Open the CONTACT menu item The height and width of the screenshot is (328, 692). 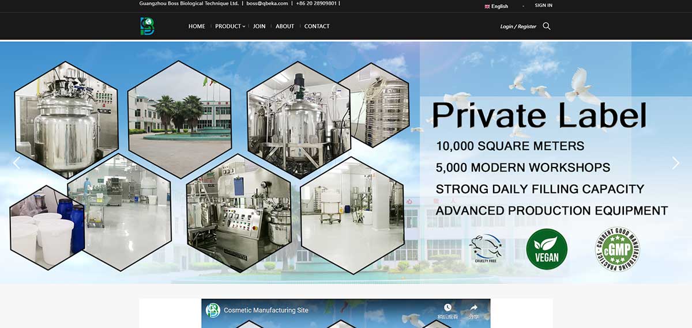pyautogui.click(x=317, y=26)
